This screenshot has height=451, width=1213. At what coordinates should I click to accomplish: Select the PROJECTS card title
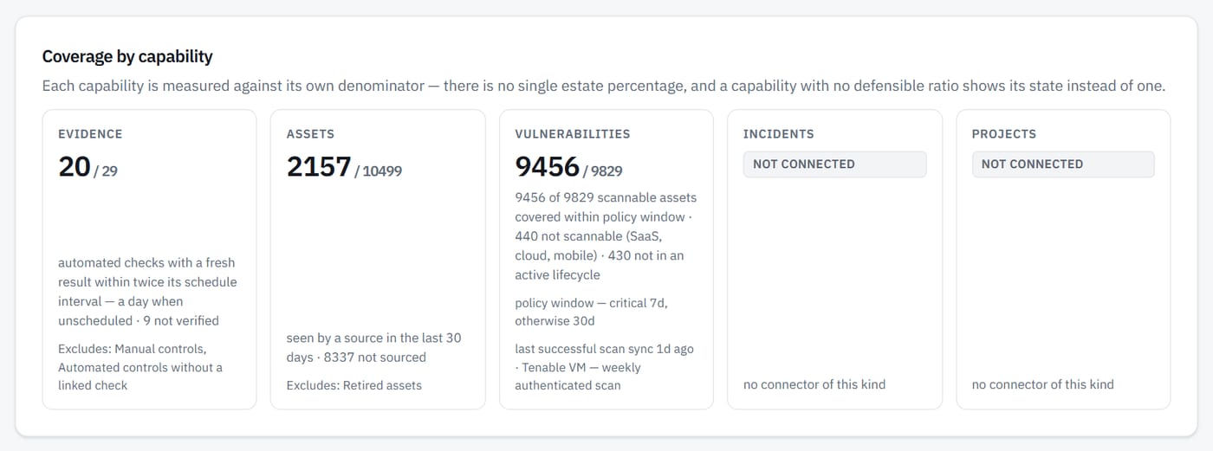1003,134
